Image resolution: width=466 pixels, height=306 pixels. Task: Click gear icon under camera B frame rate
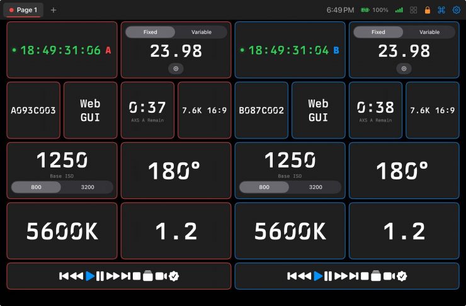click(x=404, y=68)
